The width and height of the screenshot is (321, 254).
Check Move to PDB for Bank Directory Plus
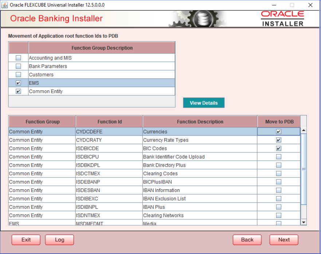(x=279, y=165)
